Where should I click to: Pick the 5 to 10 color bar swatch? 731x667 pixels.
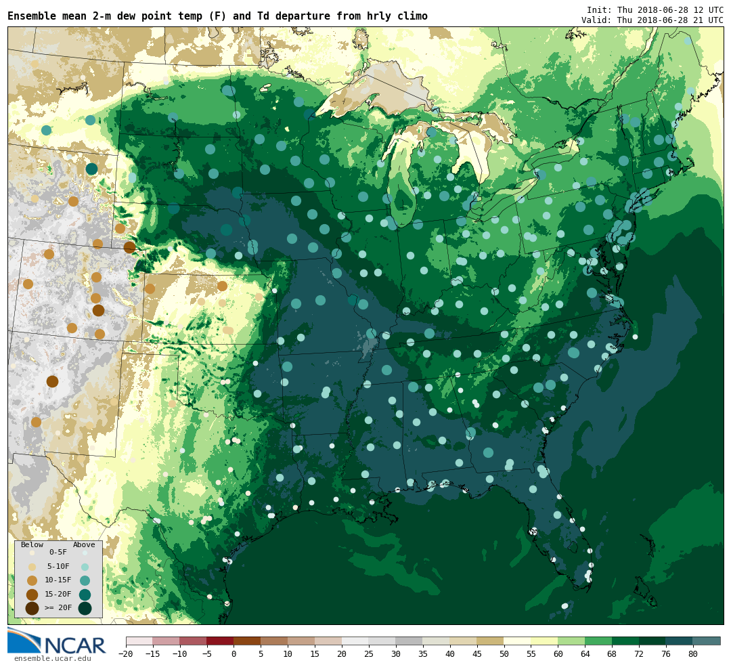pos(274,641)
